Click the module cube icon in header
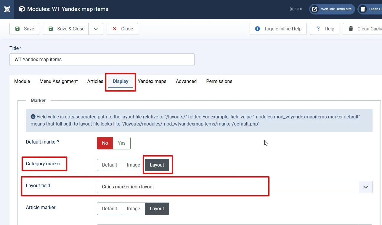382x225 pixels. (x=22, y=9)
